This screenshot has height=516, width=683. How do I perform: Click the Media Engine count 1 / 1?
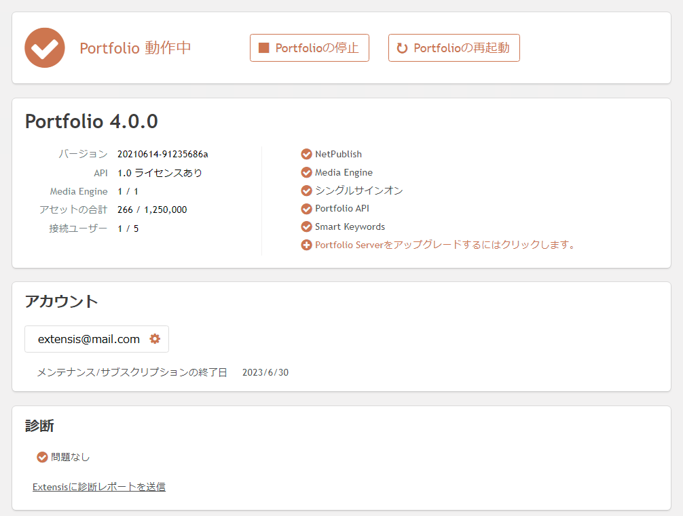click(x=128, y=191)
